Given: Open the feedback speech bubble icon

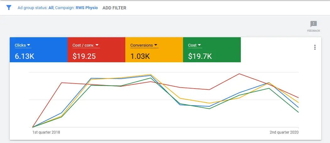Looking at the screenshot, I should click(x=313, y=24).
